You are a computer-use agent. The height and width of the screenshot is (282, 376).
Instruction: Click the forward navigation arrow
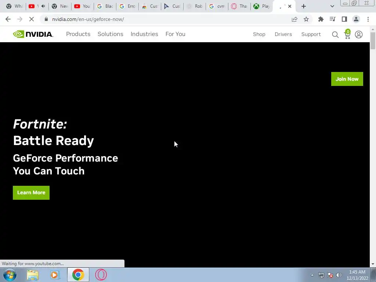pyautogui.click(x=20, y=19)
